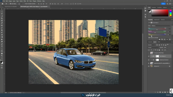The height and width of the screenshot is (97, 173).
Task: Open the search icon next to Share
Action: [167, 4]
